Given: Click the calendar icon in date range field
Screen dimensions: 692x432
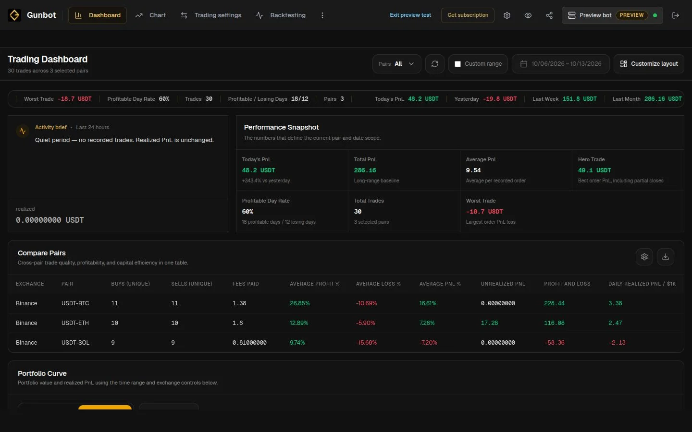Looking at the screenshot, I should tap(524, 64).
